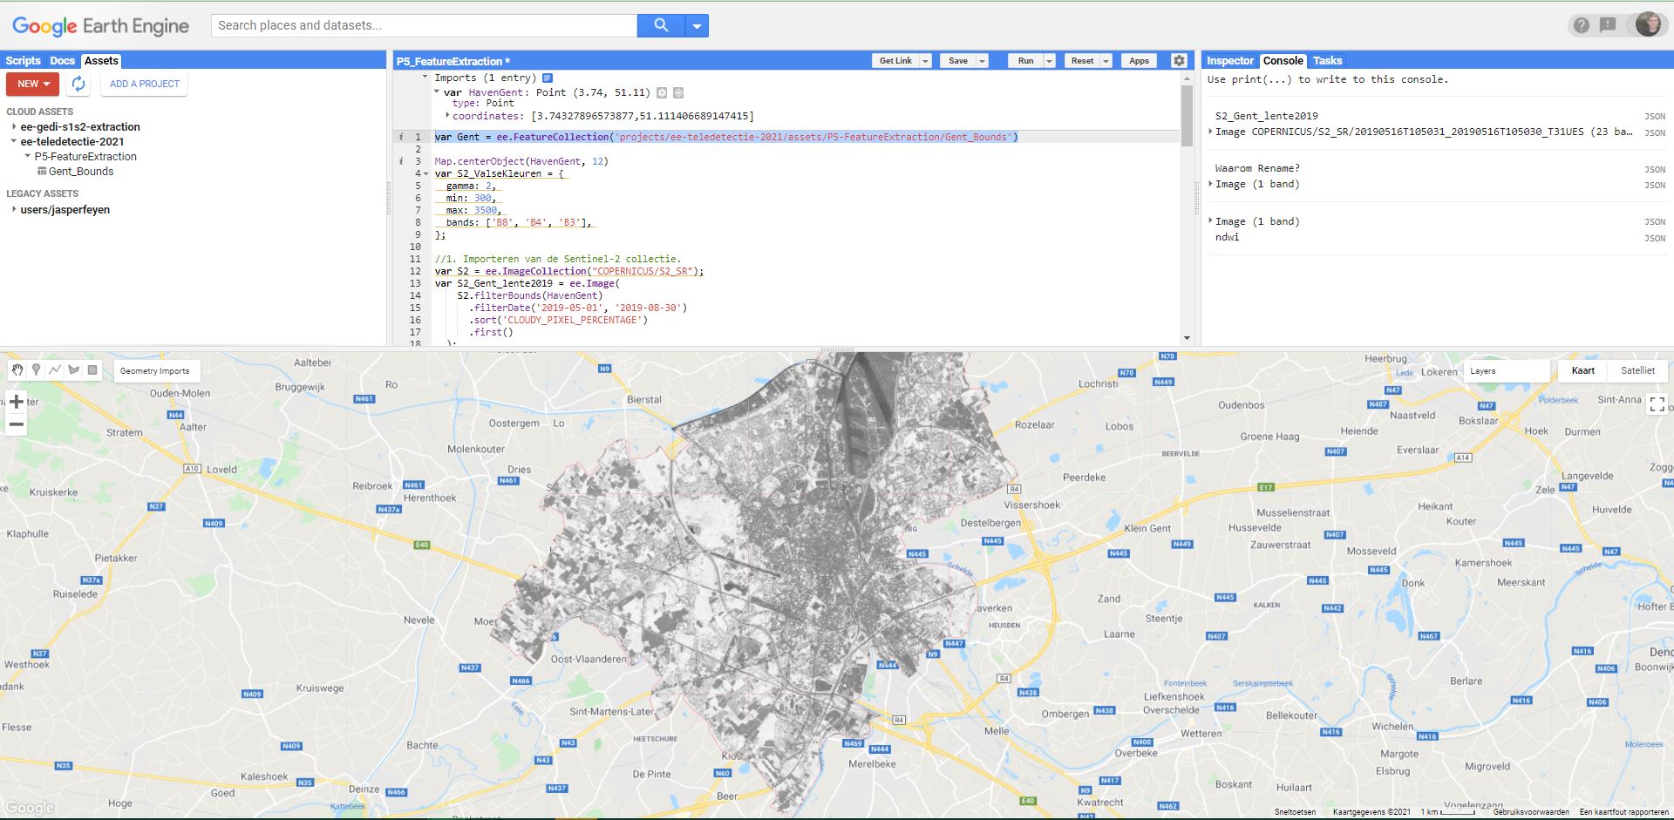This screenshot has height=820, width=1674.
Task: Switch map to Kaart view
Action: 1582,371
